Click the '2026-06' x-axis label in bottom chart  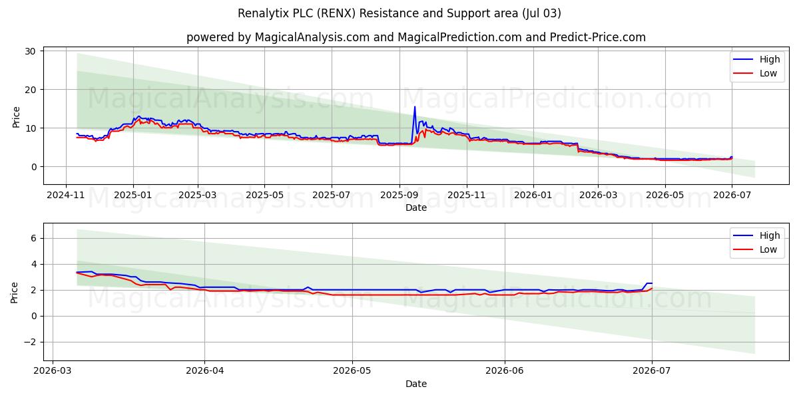(x=505, y=372)
